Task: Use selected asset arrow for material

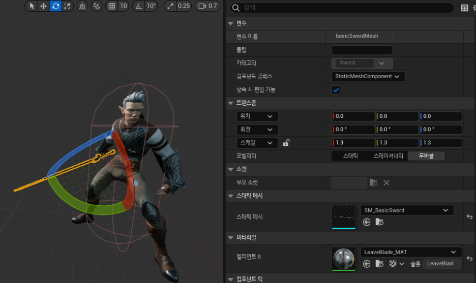Action: pyautogui.click(x=367, y=264)
